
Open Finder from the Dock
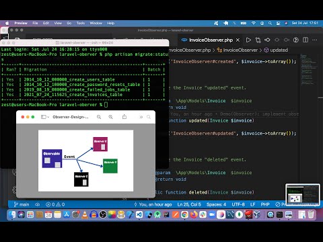12,214
